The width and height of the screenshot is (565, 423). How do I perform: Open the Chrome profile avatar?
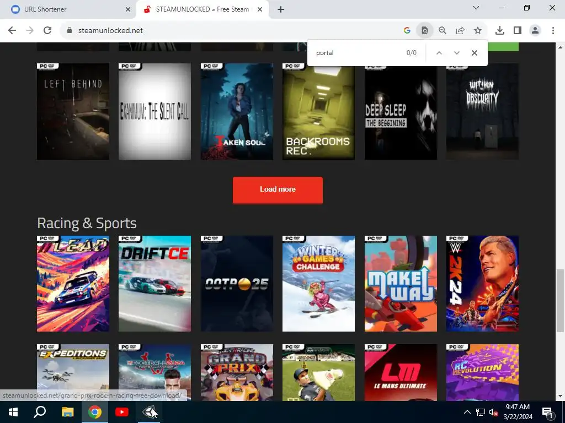click(x=535, y=31)
